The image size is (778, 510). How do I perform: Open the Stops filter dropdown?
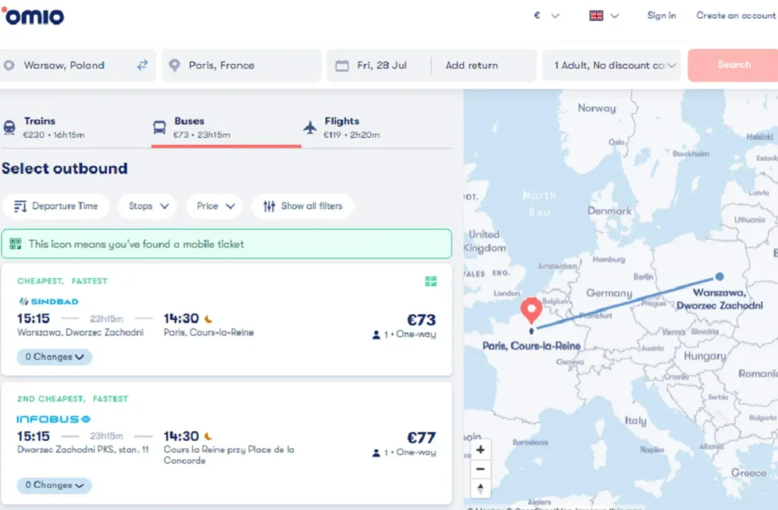pyautogui.click(x=148, y=206)
